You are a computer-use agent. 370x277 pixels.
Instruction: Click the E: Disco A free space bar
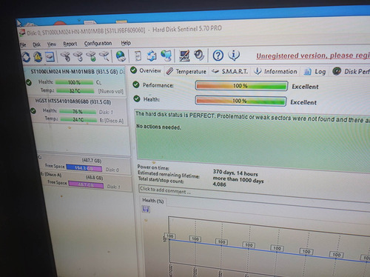click(86, 184)
